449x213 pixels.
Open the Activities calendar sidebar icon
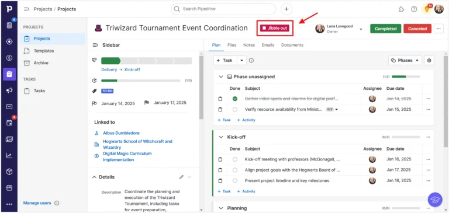[9, 123]
